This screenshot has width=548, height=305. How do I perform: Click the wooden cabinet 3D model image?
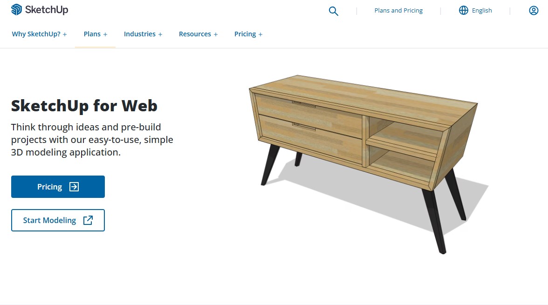click(x=368, y=163)
